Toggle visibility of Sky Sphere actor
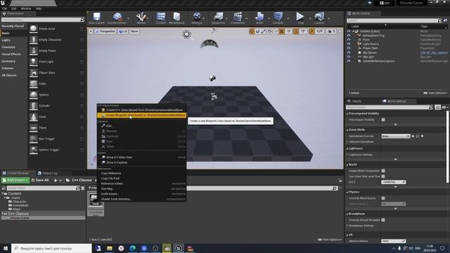Image resolution: width=450 pixels, height=253 pixels. tap(349, 53)
